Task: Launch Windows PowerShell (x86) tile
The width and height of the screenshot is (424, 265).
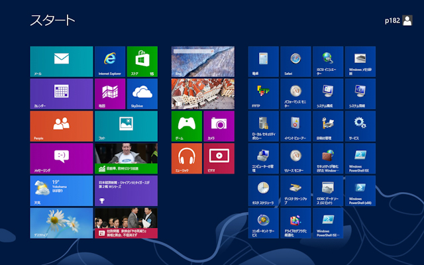Action: [360, 191]
